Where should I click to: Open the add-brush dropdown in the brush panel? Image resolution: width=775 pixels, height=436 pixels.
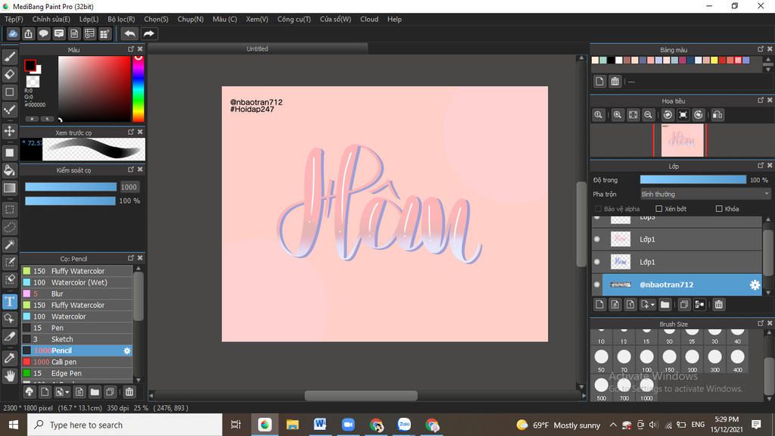62,392
